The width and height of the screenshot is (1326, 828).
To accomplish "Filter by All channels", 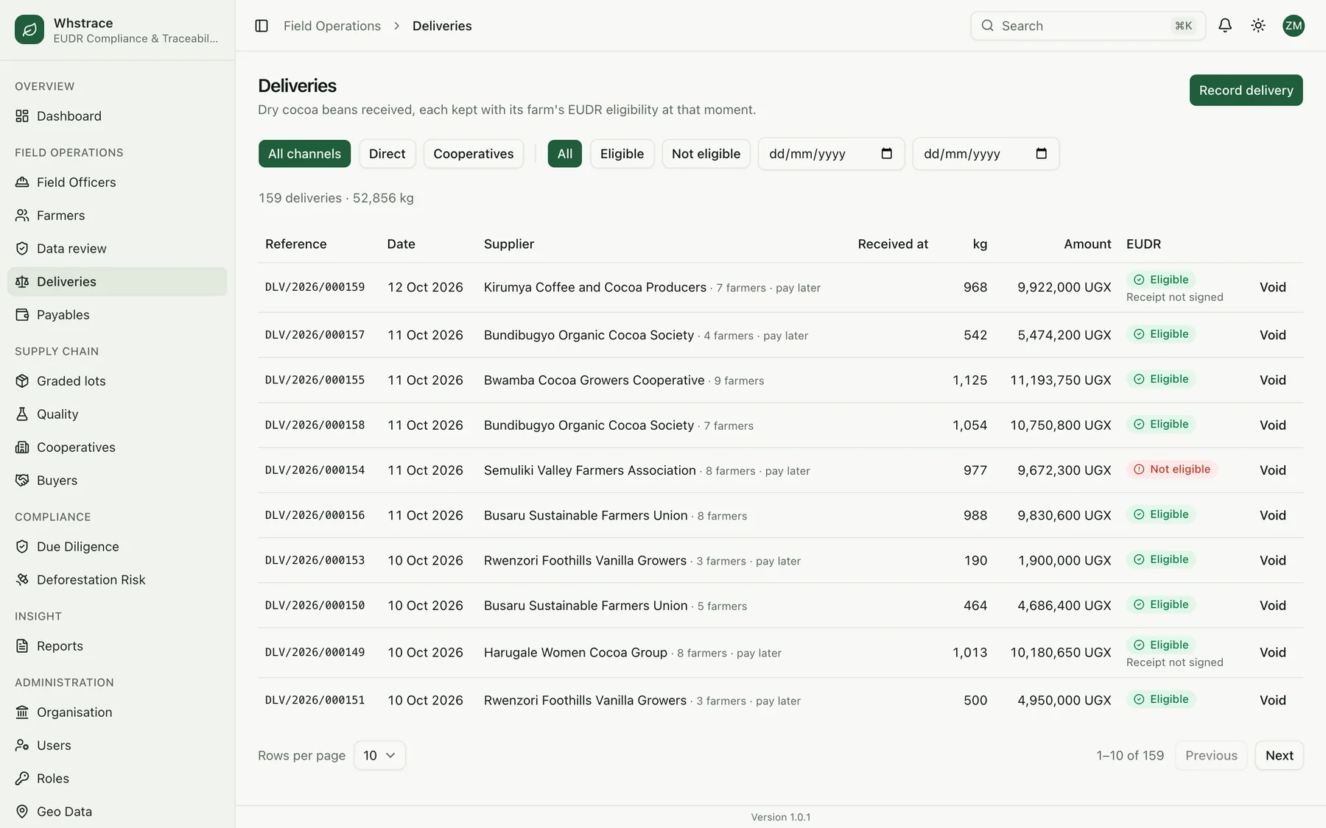I will pos(304,154).
